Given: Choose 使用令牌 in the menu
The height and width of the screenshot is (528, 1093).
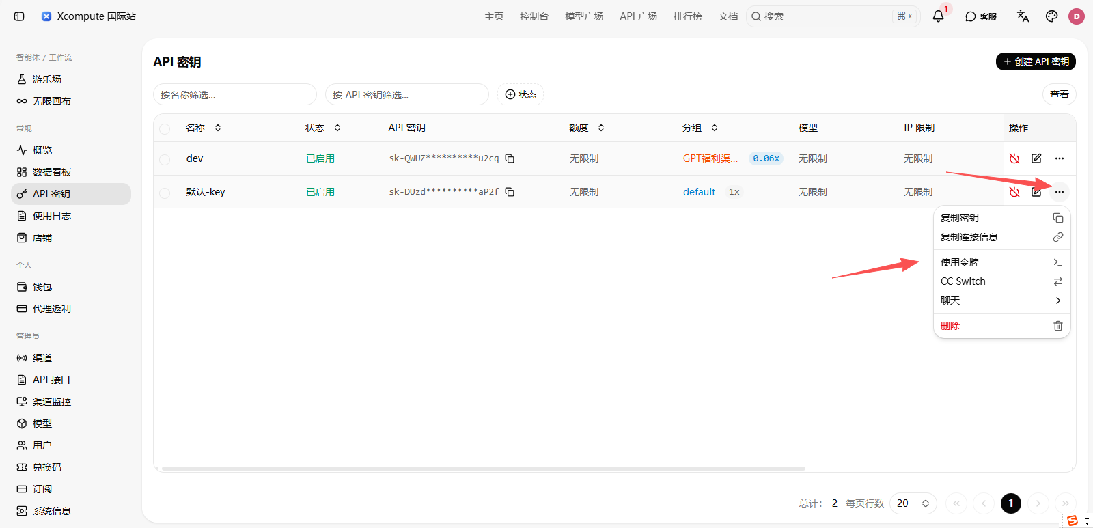Looking at the screenshot, I should (1001, 262).
